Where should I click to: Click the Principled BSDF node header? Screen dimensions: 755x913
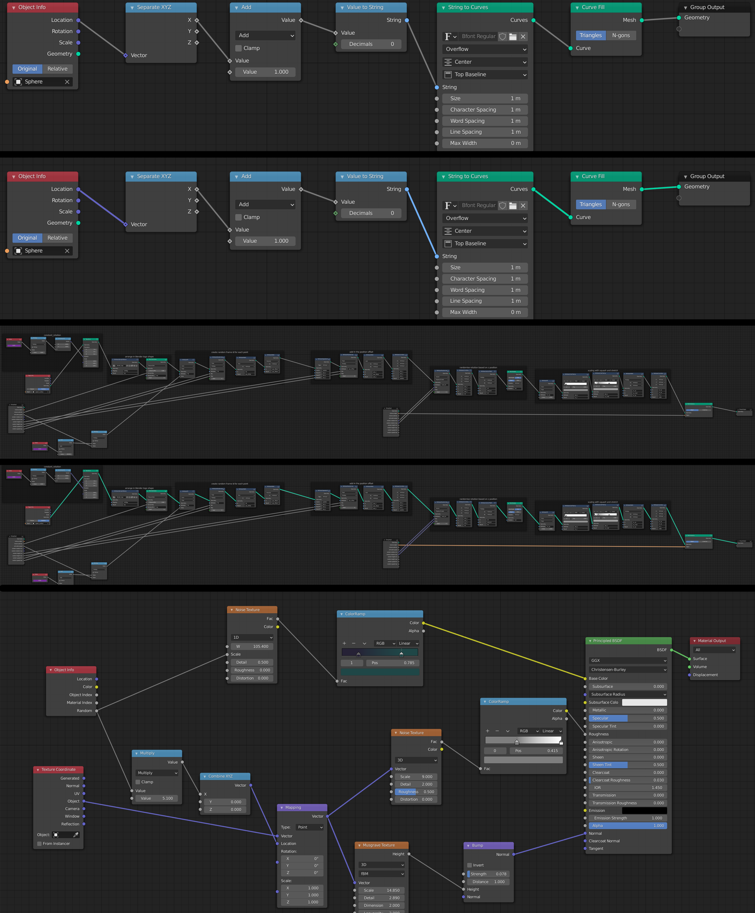[628, 641]
